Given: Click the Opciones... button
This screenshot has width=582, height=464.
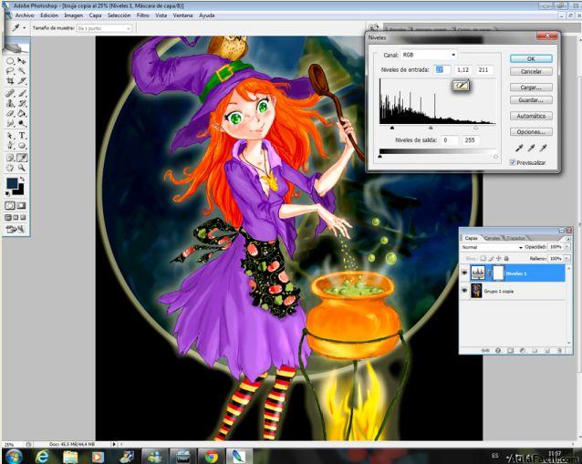Looking at the screenshot, I should [x=531, y=132].
